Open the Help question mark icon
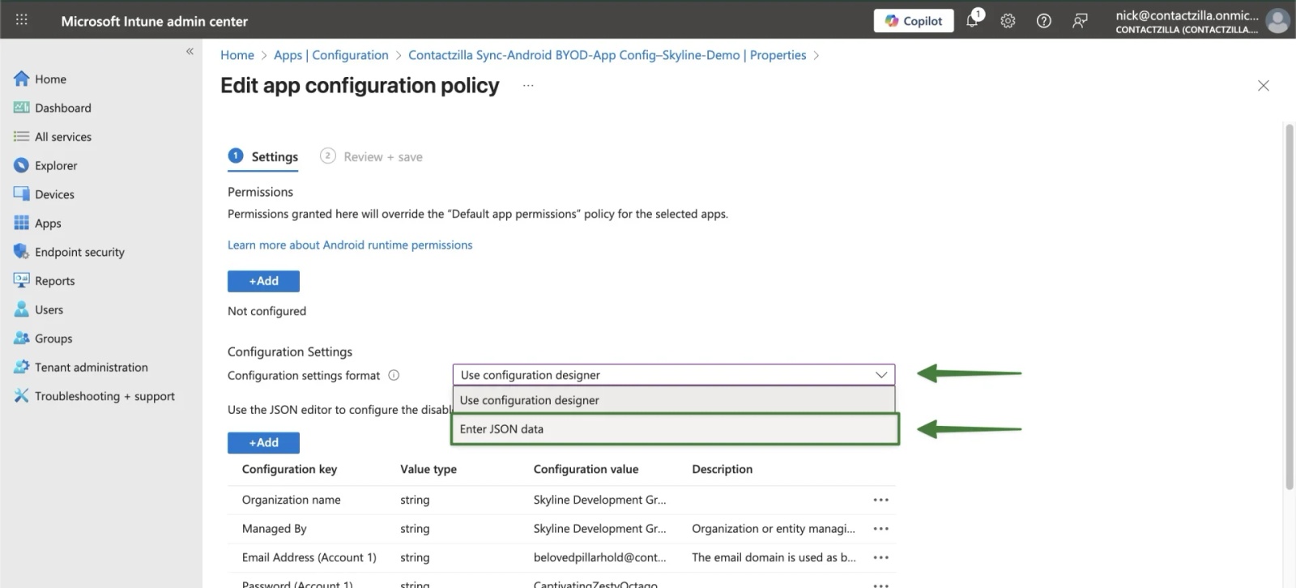The height and width of the screenshot is (588, 1296). (1044, 21)
